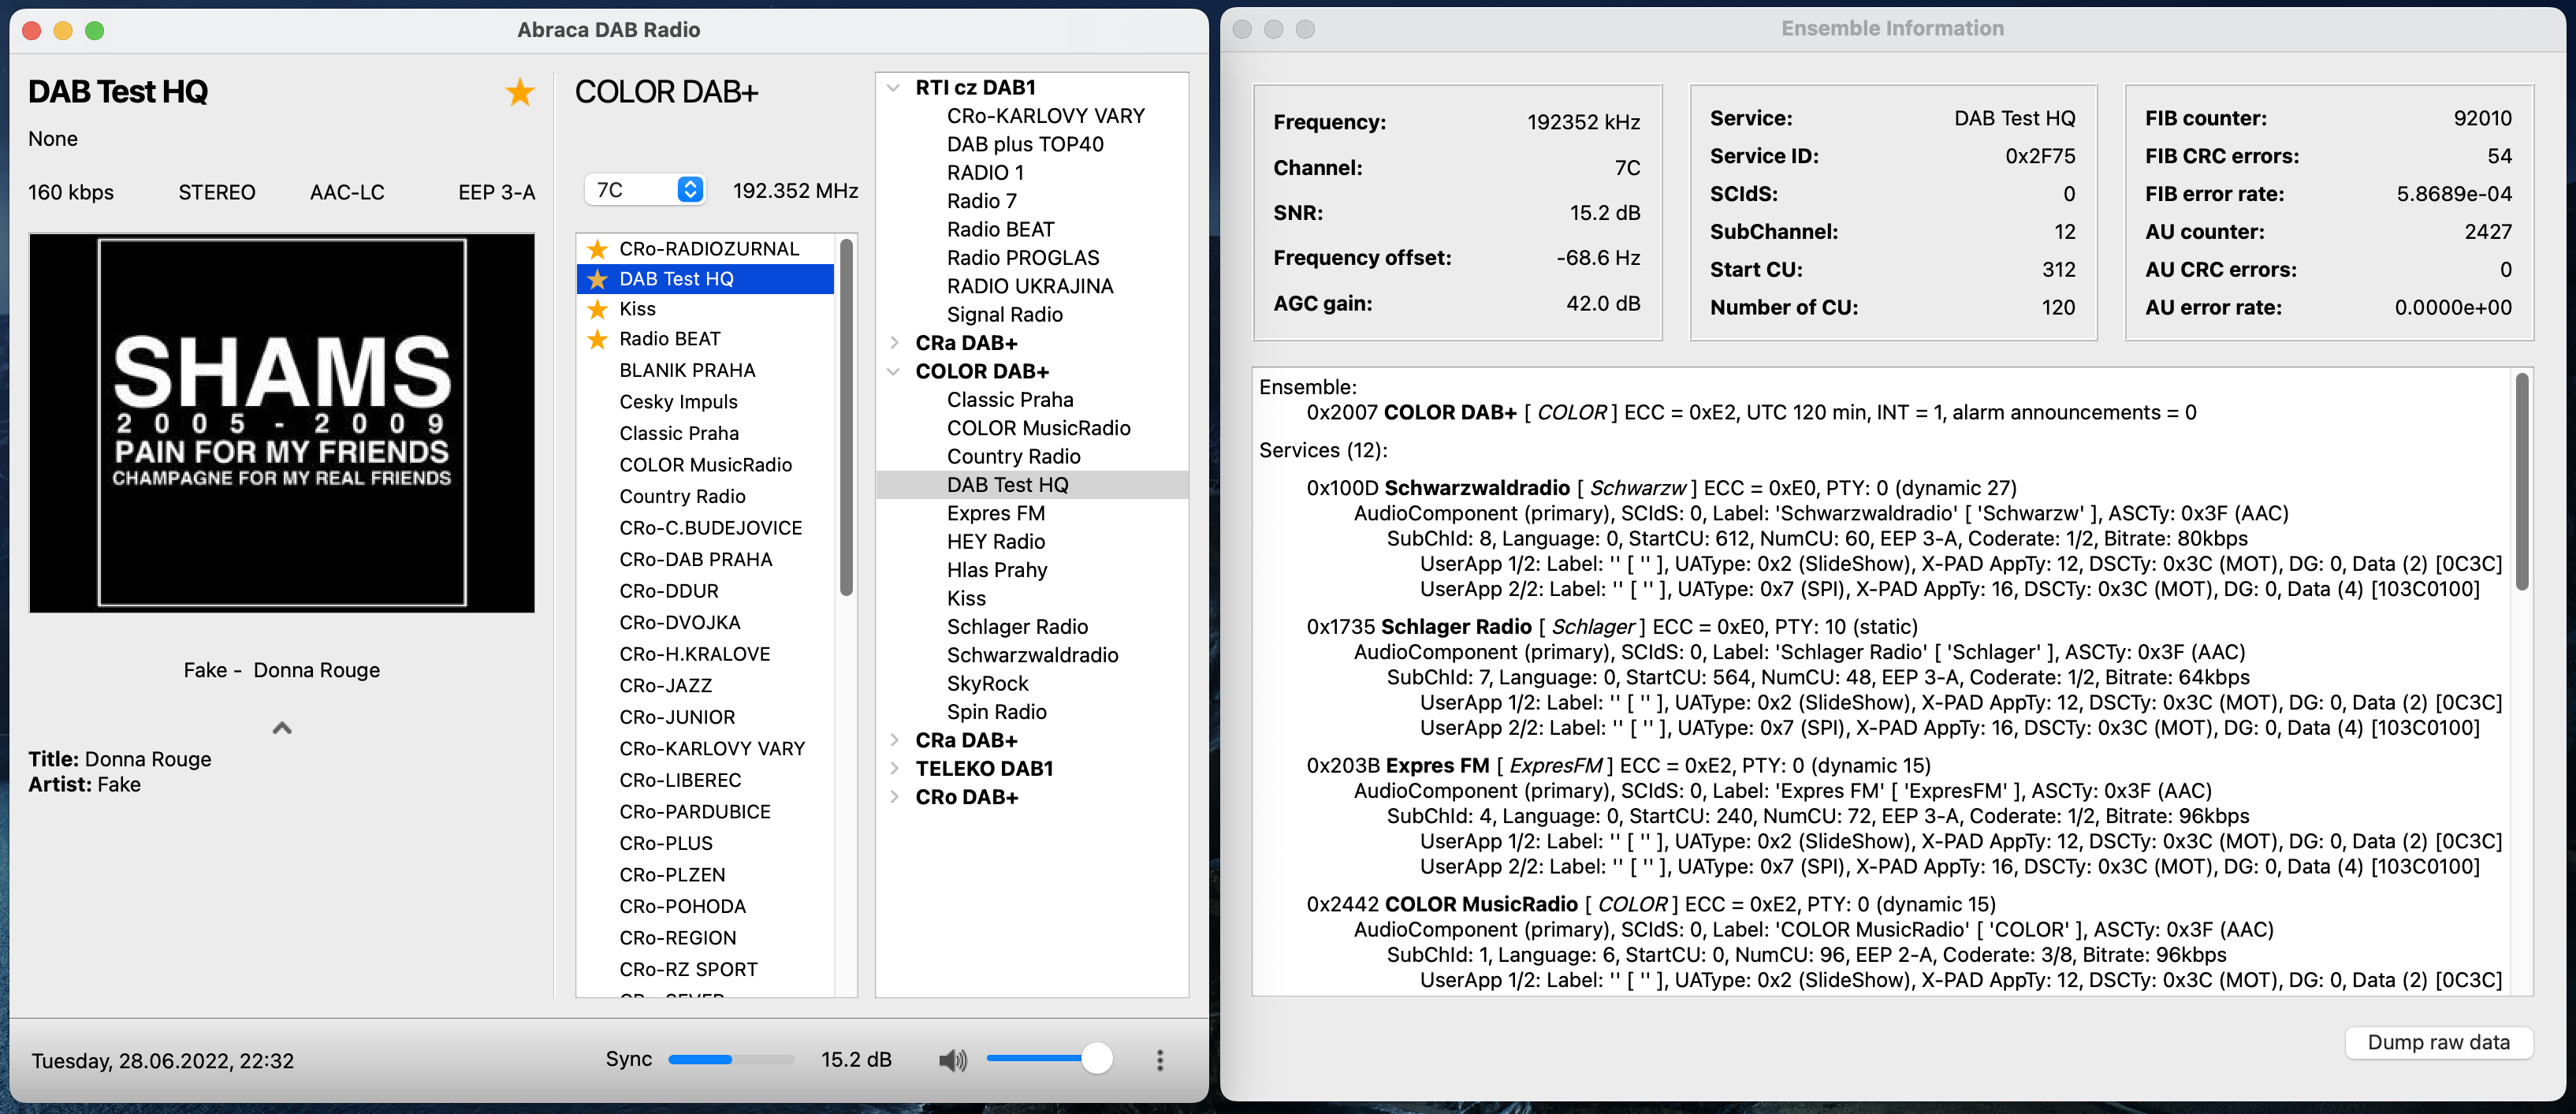Toggle favorite star for CRo-RADIOZURNAL
The width and height of the screenshot is (2576, 1114).
pos(598,248)
